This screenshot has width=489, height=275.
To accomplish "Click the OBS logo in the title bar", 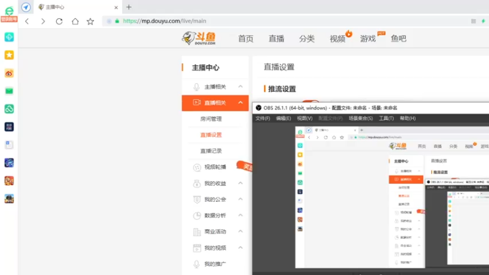I will coord(259,108).
